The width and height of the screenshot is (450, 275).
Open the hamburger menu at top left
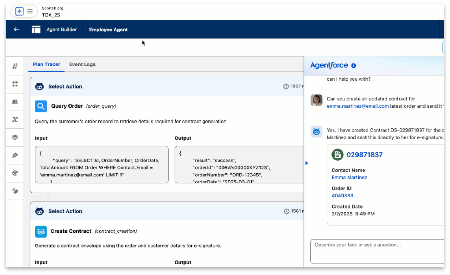pos(30,11)
